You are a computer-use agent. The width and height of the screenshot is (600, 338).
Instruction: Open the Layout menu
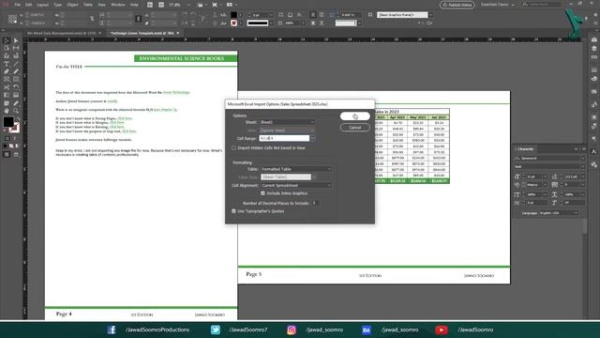42,5
